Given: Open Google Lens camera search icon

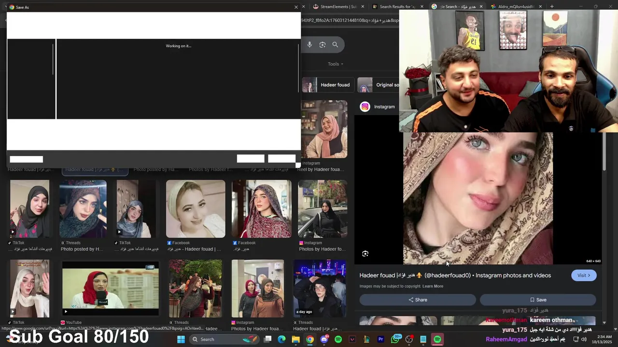Looking at the screenshot, I should [x=323, y=45].
